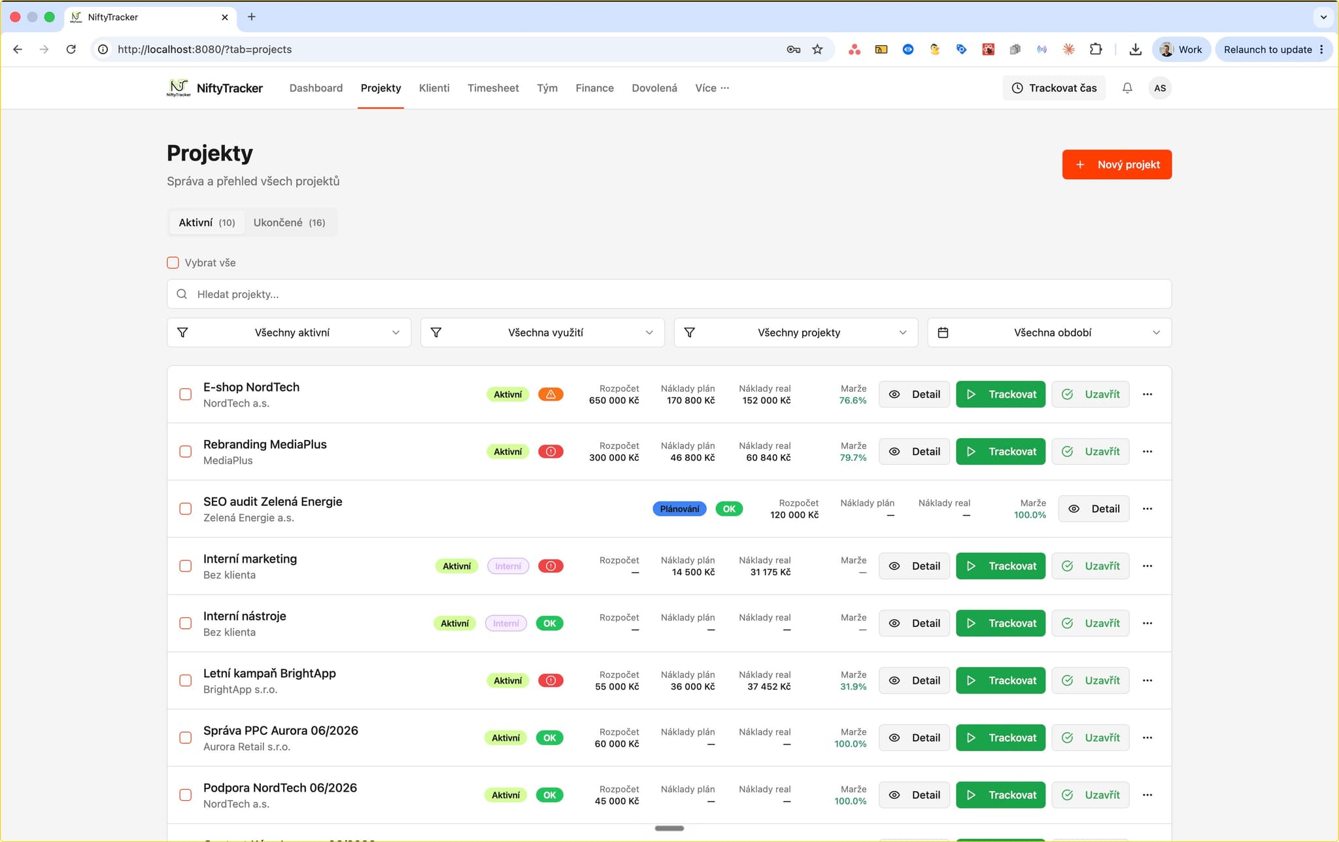Select the Správa PPC Aurora 06/2026 checkbox
1339x842 pixels.
(x=186, y=737)
